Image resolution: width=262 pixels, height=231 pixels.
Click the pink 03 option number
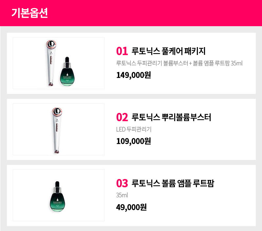122,183
